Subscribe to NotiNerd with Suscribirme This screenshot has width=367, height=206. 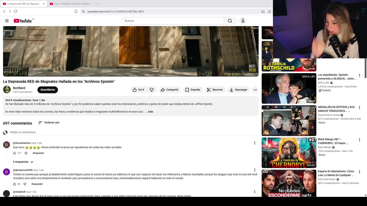point(48,90)
